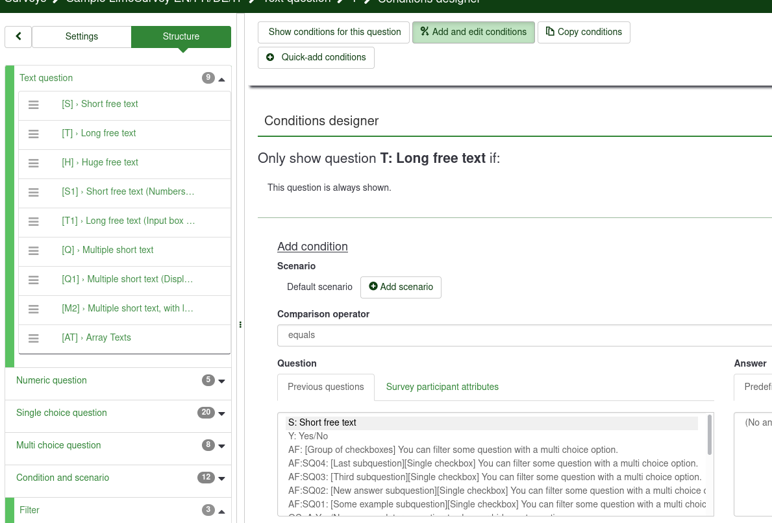
Task: Click drag handle for [S1] Short free text
Action: tap(34, 192)
